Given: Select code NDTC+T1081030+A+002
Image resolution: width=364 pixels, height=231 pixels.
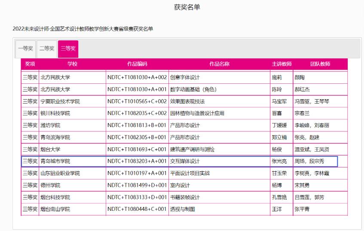Looking at the screenshot, I should click(137, 77).
